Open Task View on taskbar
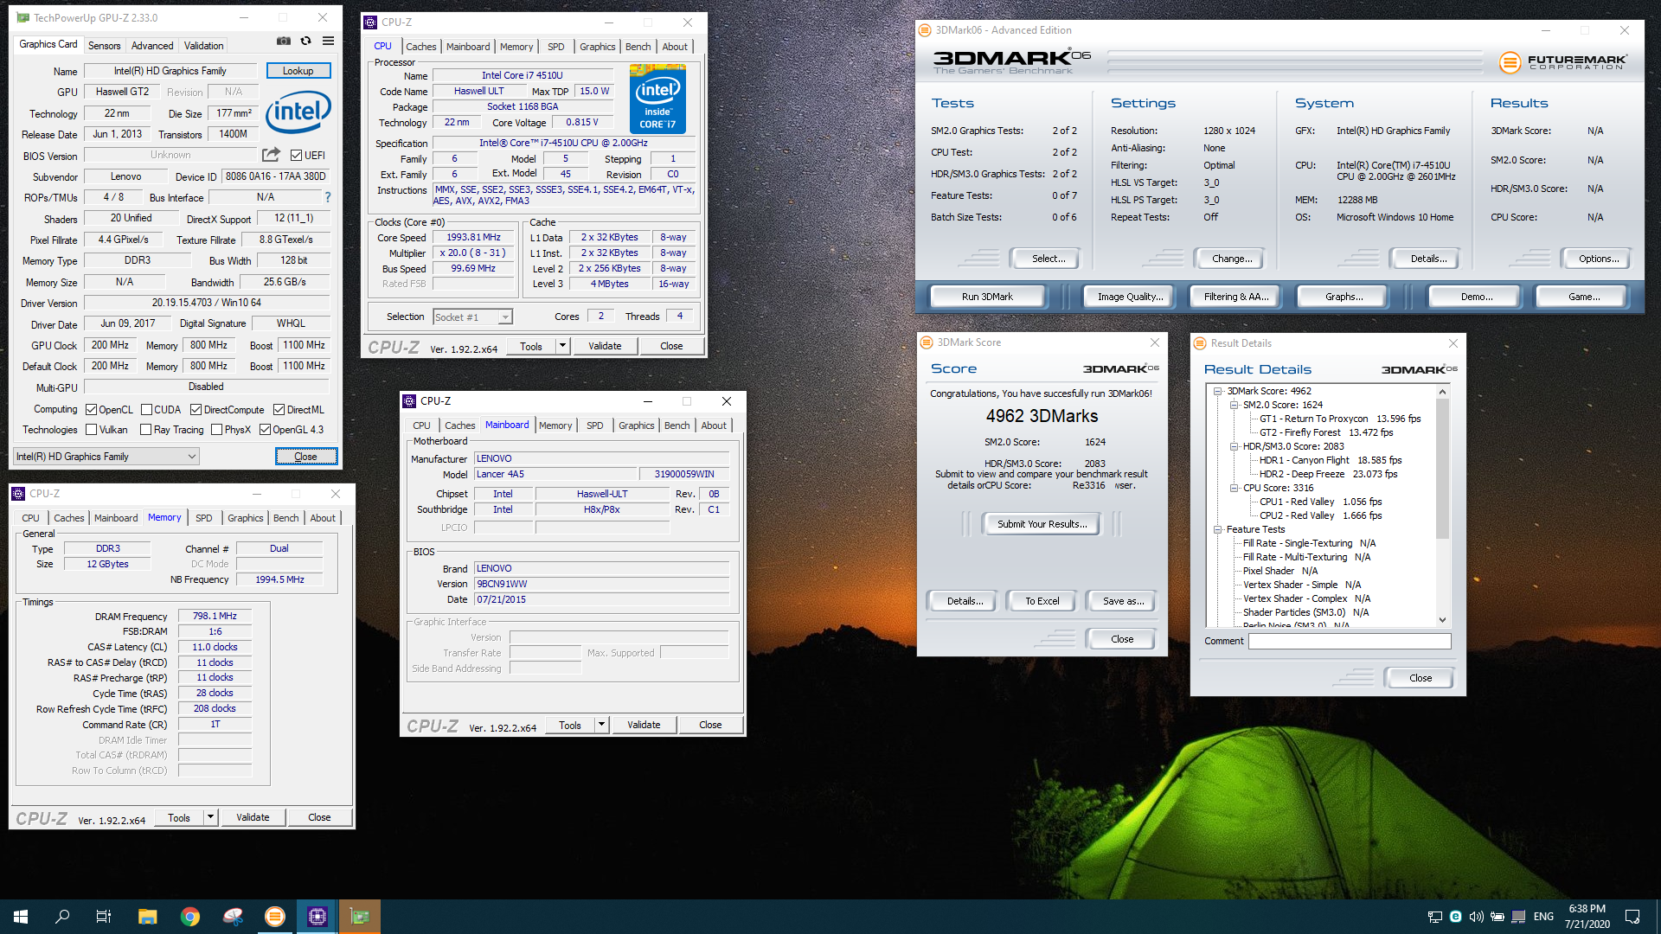 point(104,916)
